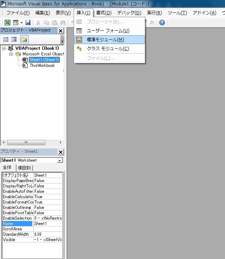Click the StandardWidth value 8.38

tap(48, 234)
